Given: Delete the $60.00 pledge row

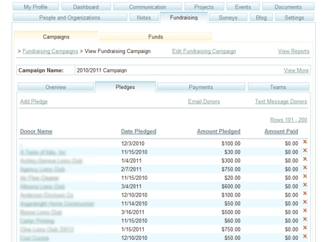Looking at the screenshot, I should click(x=305, y=219).
